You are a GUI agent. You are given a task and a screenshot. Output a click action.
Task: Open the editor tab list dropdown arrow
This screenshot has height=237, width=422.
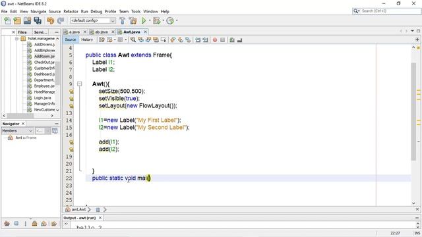tap(412, 31)
